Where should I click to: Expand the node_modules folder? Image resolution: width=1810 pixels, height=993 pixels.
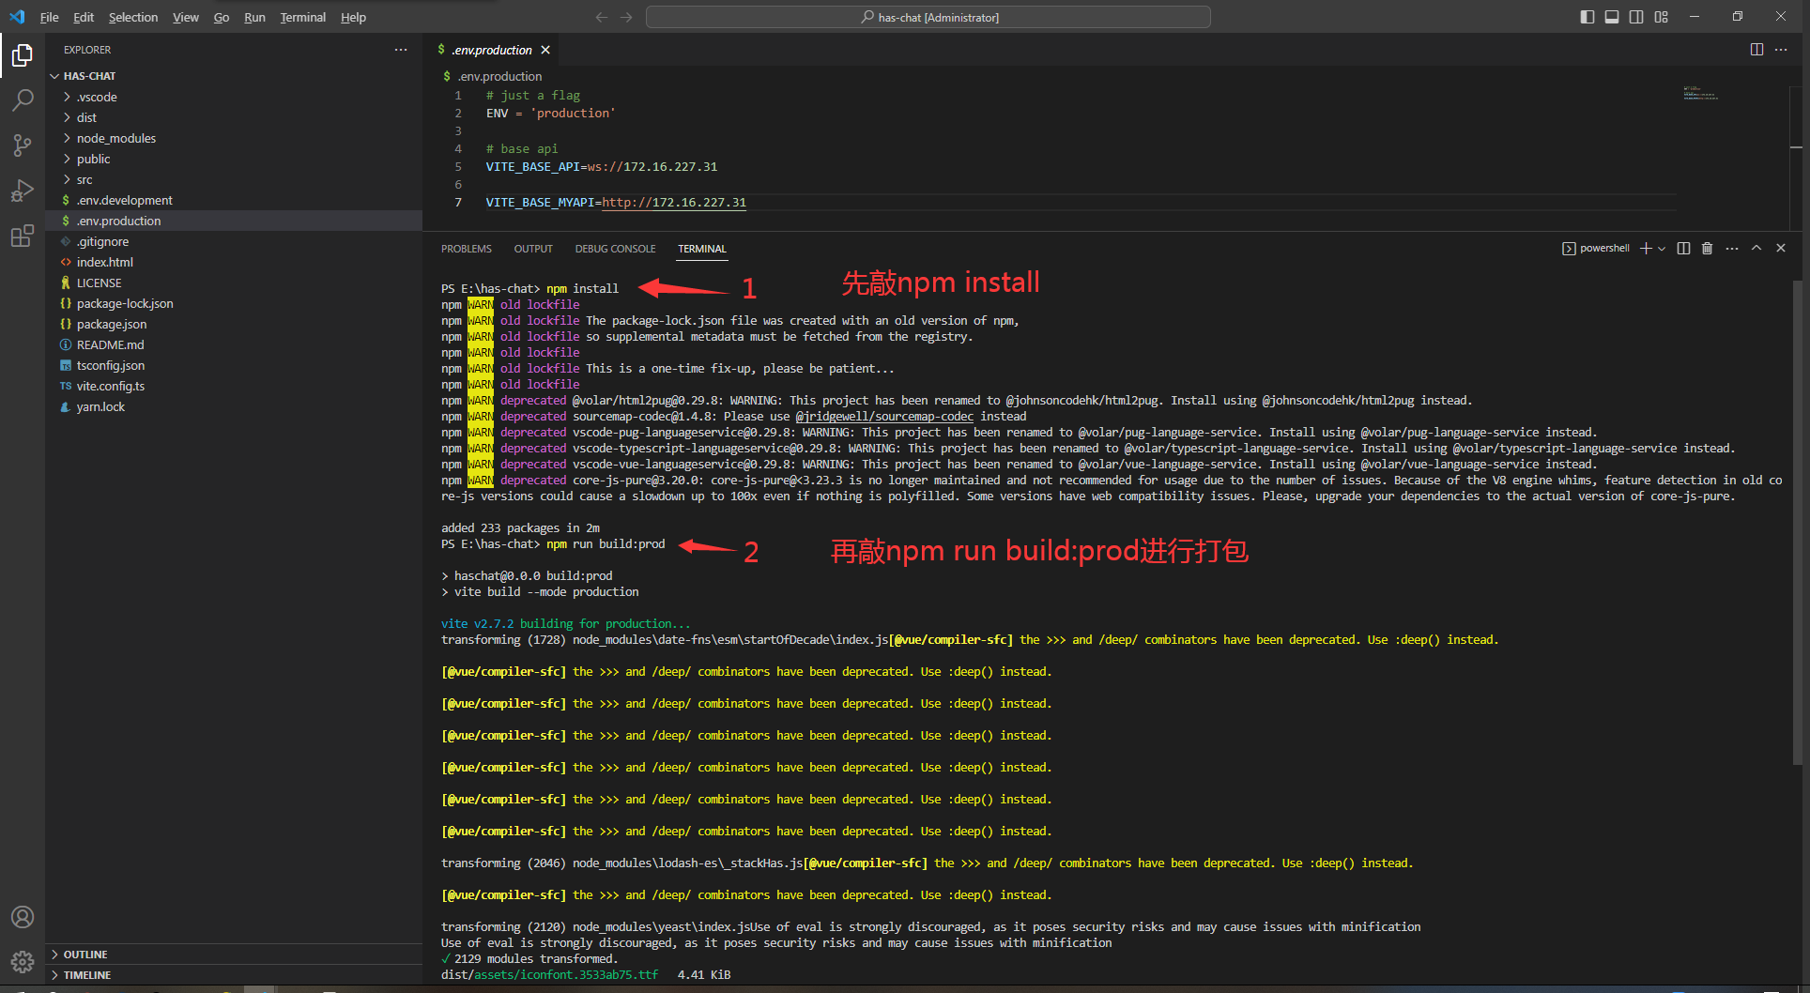116,138
